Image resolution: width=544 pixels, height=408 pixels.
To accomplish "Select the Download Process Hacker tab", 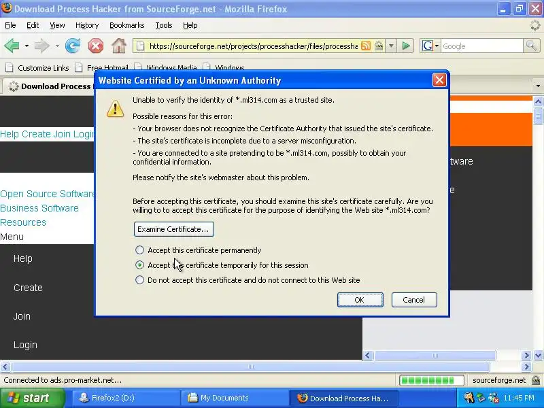I will [x=48, y=86].
